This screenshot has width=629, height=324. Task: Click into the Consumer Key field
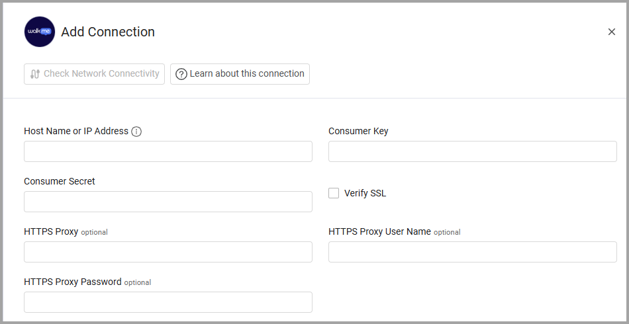[x=473, y=151]
